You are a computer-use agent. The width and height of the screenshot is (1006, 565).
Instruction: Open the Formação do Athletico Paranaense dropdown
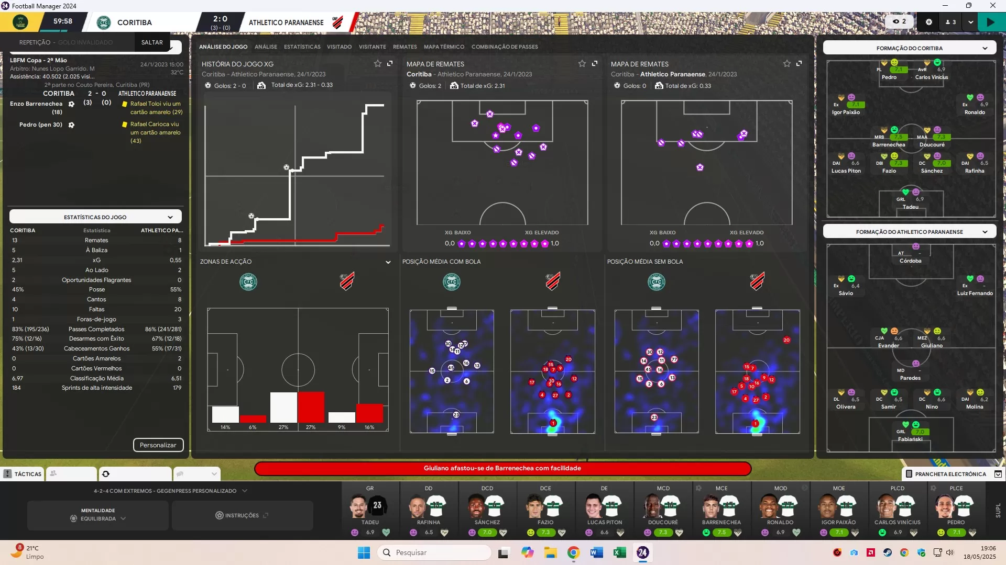pos(909,232)
